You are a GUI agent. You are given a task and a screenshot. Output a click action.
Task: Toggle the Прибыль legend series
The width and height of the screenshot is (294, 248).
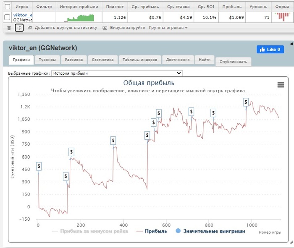pos(152,231)
